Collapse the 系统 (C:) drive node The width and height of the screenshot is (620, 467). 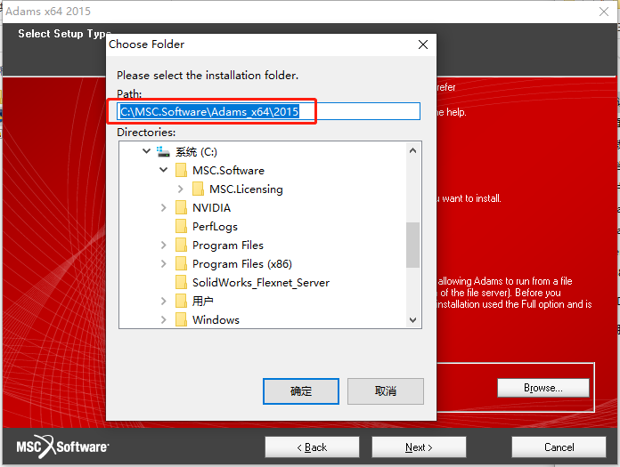point(147,151)
